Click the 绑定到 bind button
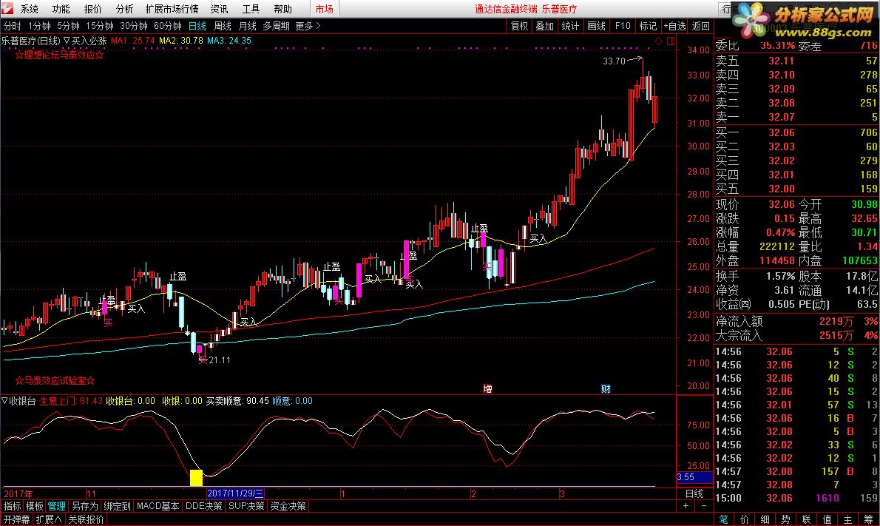The height and width of the screenshot is (526, 880). coord(117,506)
